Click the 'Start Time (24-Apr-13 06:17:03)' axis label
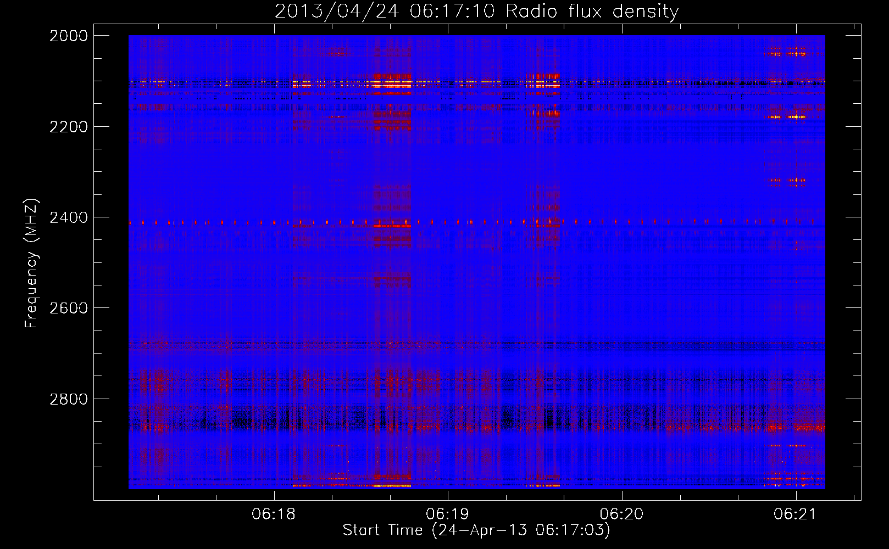 [x=476, y=530]
